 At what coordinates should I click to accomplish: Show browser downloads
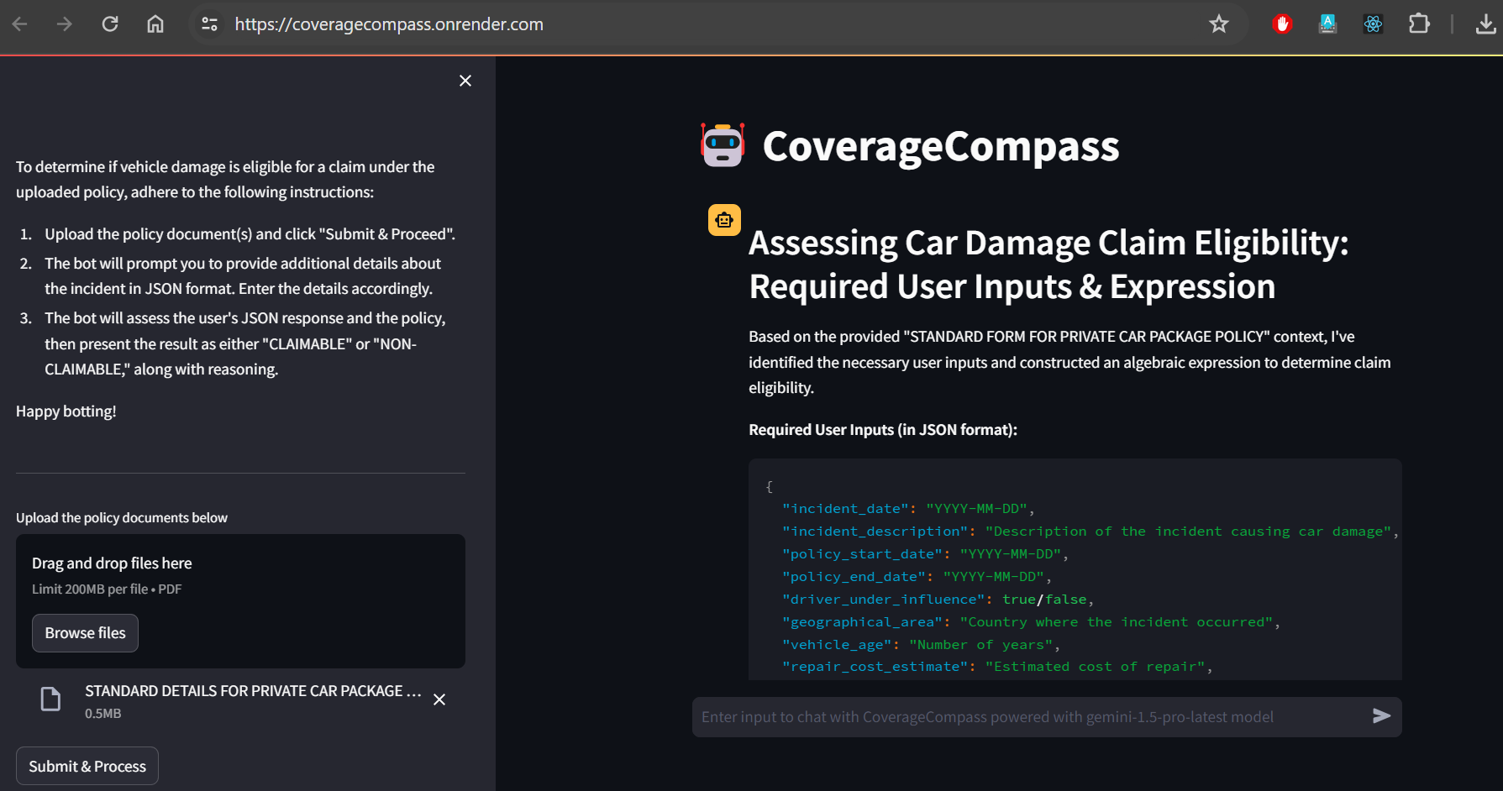pos(1485,24)
